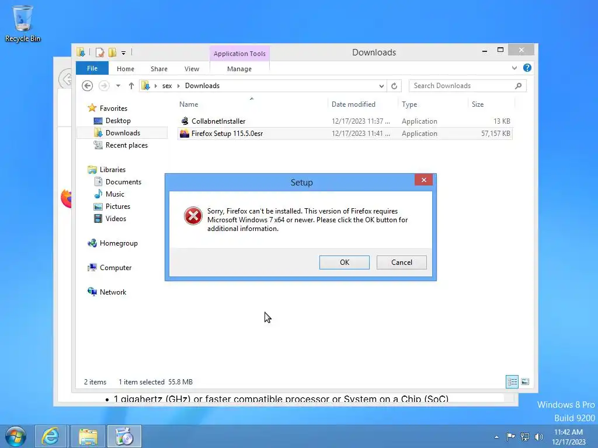Switch to large icons view layout

(x=525, y=381)
